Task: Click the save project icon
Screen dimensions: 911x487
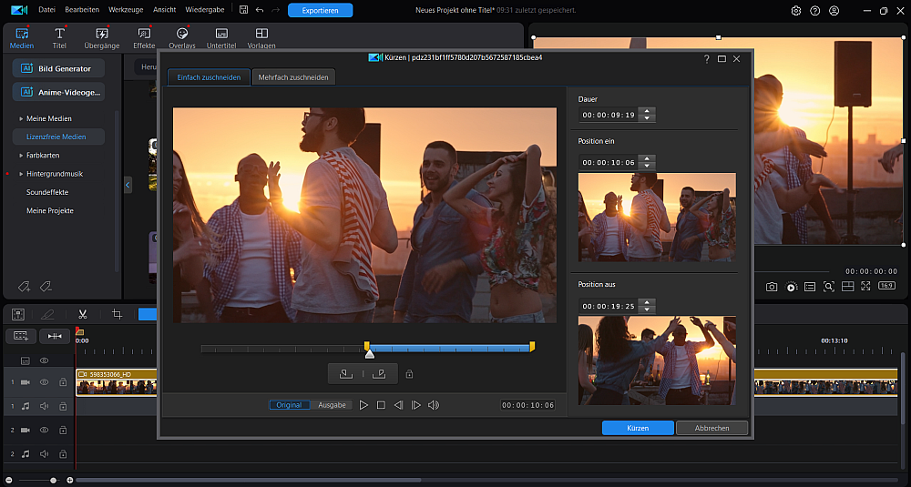Action: click(243, 10)
